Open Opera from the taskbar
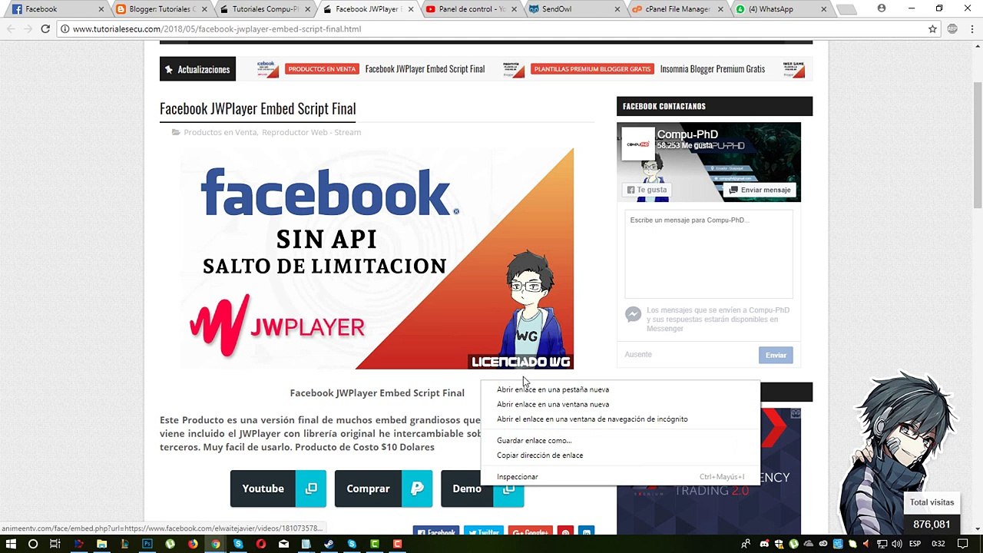The height and width of the screenshot is (553, 983). pos(261,544)
